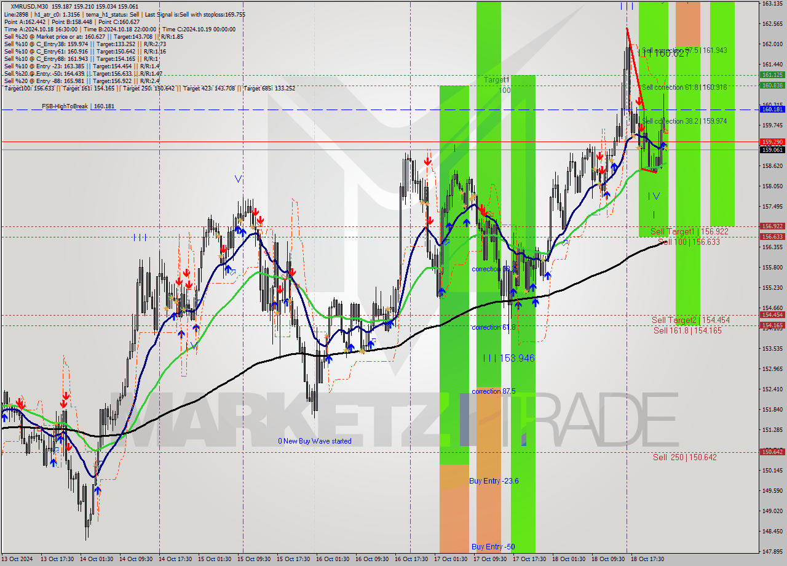The image size is (787, 566).
Task: Click the 18 Oct 17:30 time label
Action: click(x=648, y=559)
